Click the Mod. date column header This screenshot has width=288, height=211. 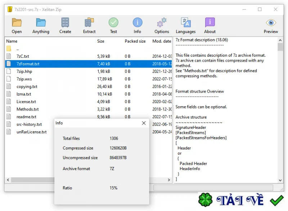point(162,41)
